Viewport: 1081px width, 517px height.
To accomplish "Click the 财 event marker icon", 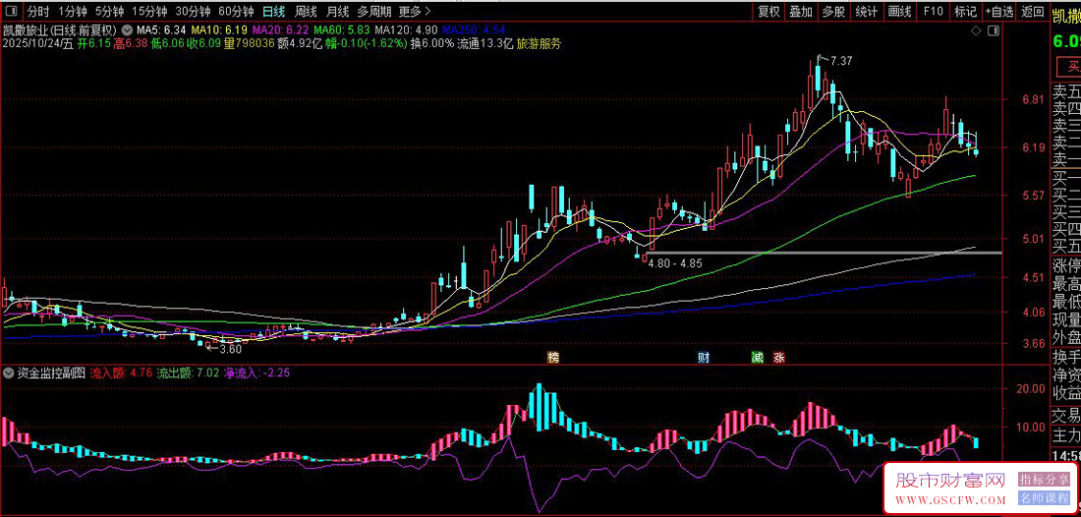I will [704, 357].
